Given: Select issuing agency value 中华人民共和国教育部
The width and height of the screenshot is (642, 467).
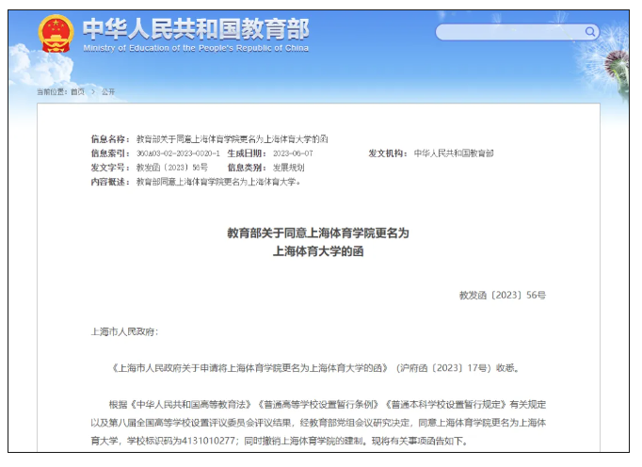Looking at the screenshot, I should (454, 153).
